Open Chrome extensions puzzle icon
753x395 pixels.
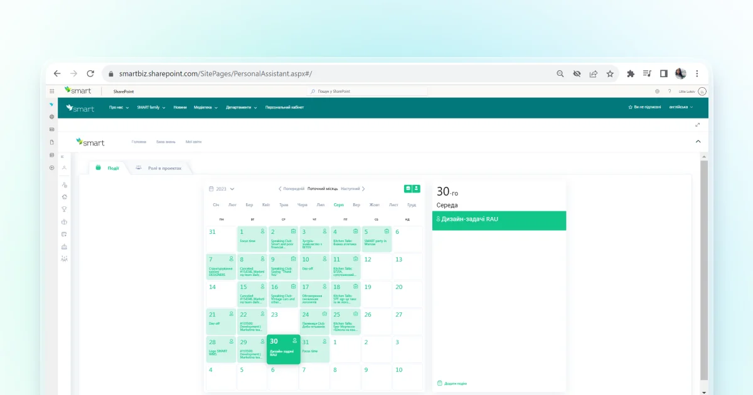631,73
